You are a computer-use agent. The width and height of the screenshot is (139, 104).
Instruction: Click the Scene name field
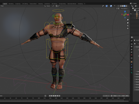coord(136,3)
